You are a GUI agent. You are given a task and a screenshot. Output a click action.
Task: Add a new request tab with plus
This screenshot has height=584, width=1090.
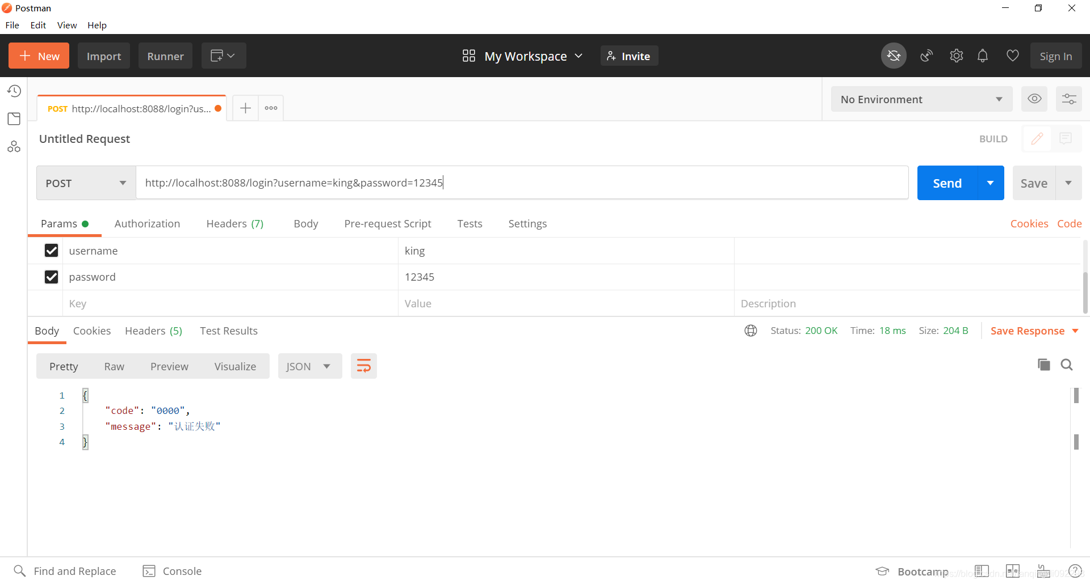tap(245, 108)
